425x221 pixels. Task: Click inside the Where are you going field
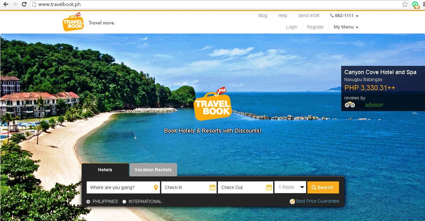[120, 187]
